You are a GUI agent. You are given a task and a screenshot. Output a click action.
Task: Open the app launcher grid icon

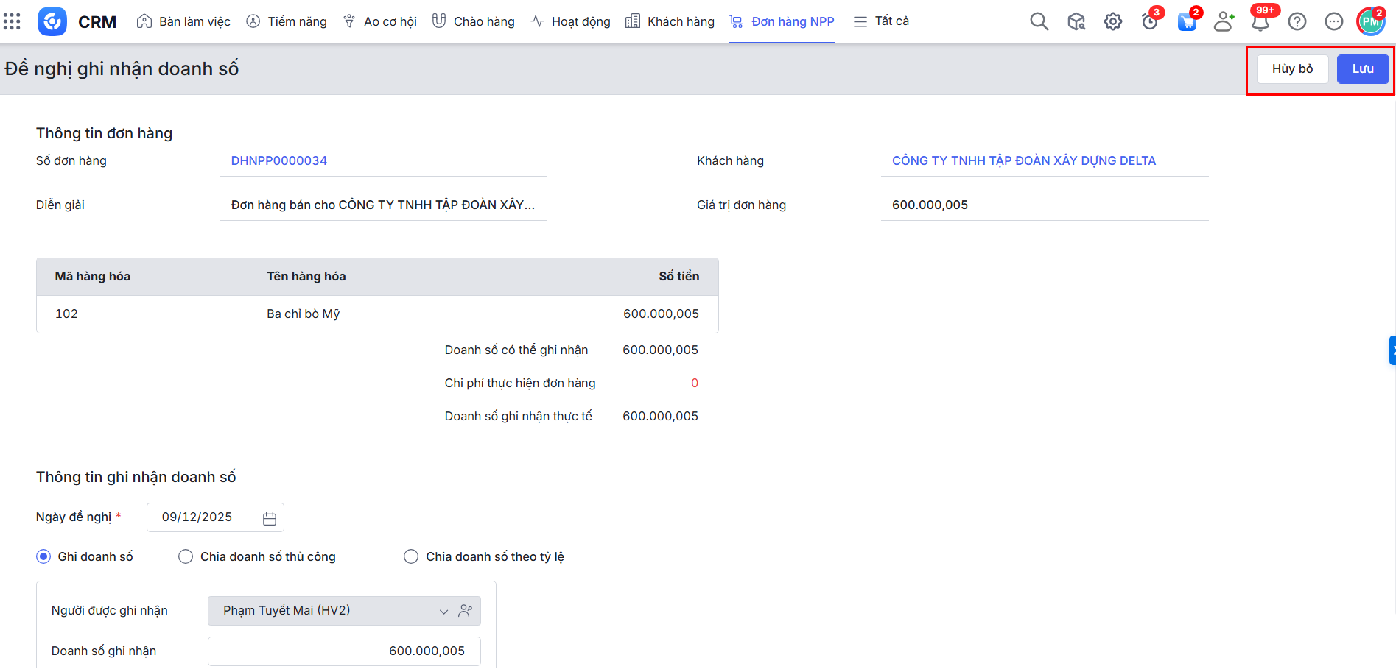12,21
